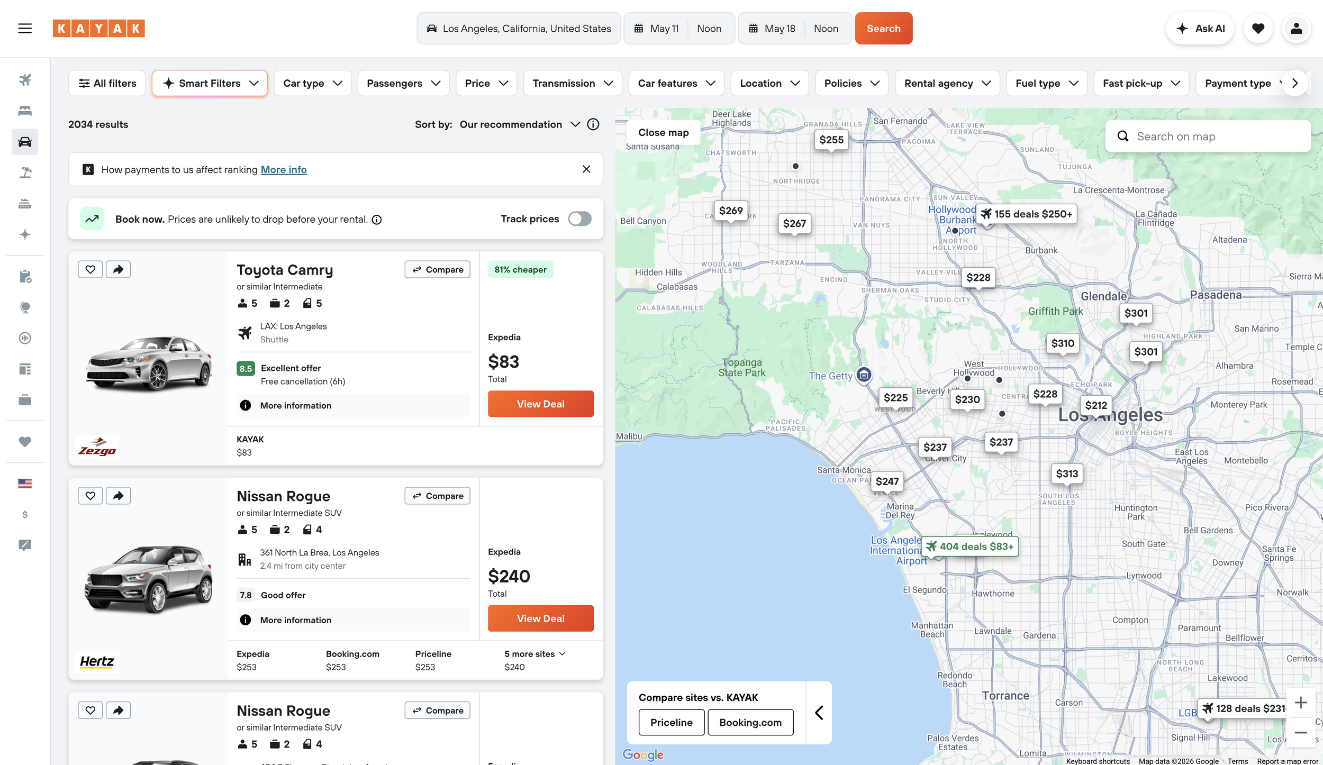Open the newspaper layout sidebar icon
Viewport: 1323px width, 765px height.
pos(25,369)
